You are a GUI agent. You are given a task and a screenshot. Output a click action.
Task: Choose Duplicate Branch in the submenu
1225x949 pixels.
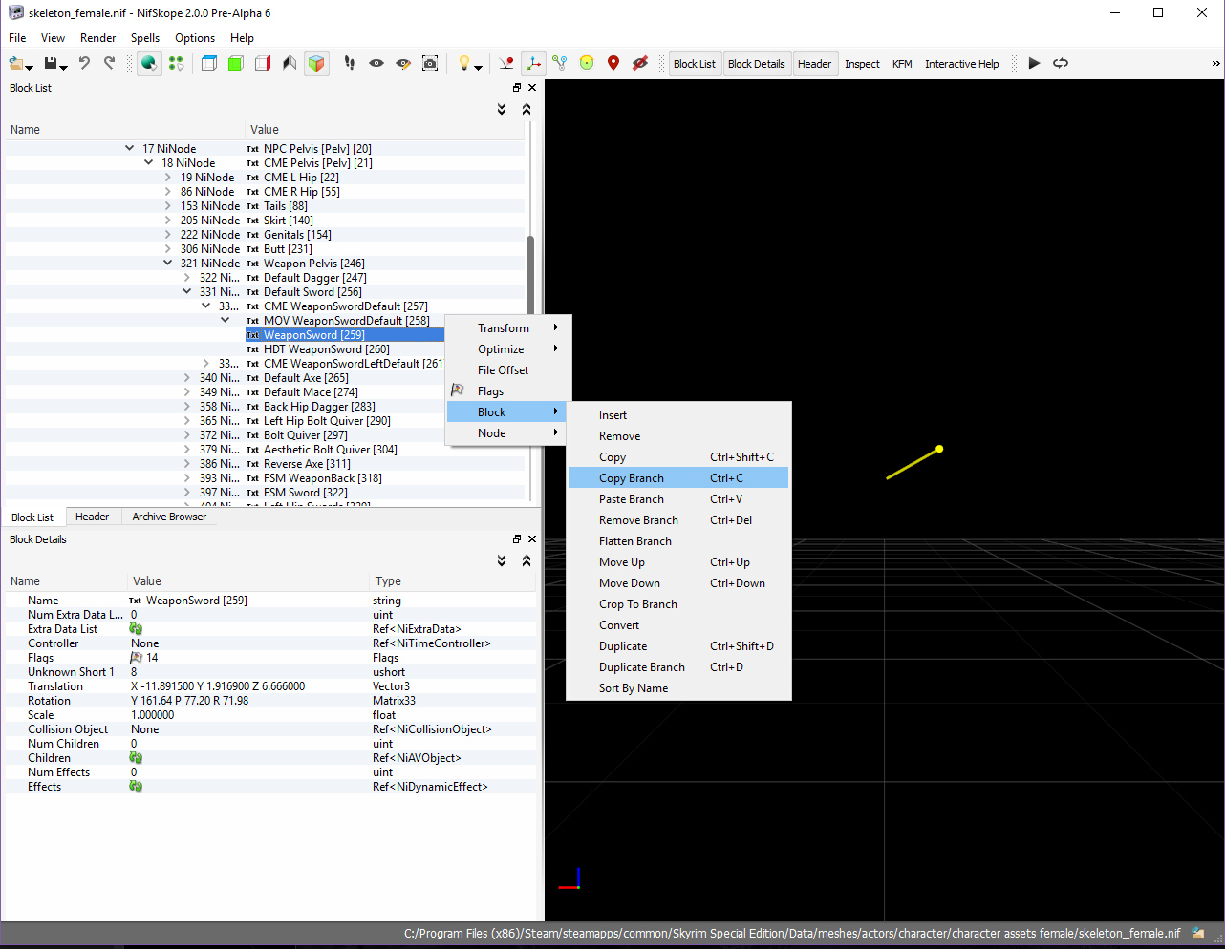click(x=678, y=667)
